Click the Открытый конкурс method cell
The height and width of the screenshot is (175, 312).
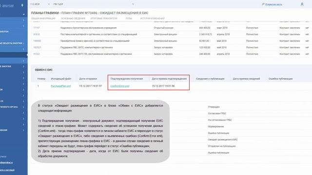[164, 28]
